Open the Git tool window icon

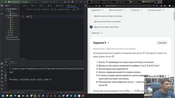point(2,89)
